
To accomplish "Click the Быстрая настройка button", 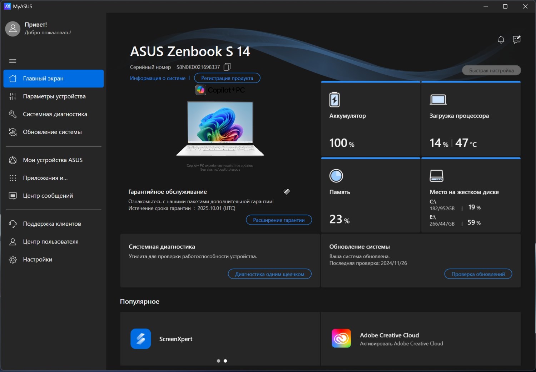I will pyautogui.click(x=491, y=71).
